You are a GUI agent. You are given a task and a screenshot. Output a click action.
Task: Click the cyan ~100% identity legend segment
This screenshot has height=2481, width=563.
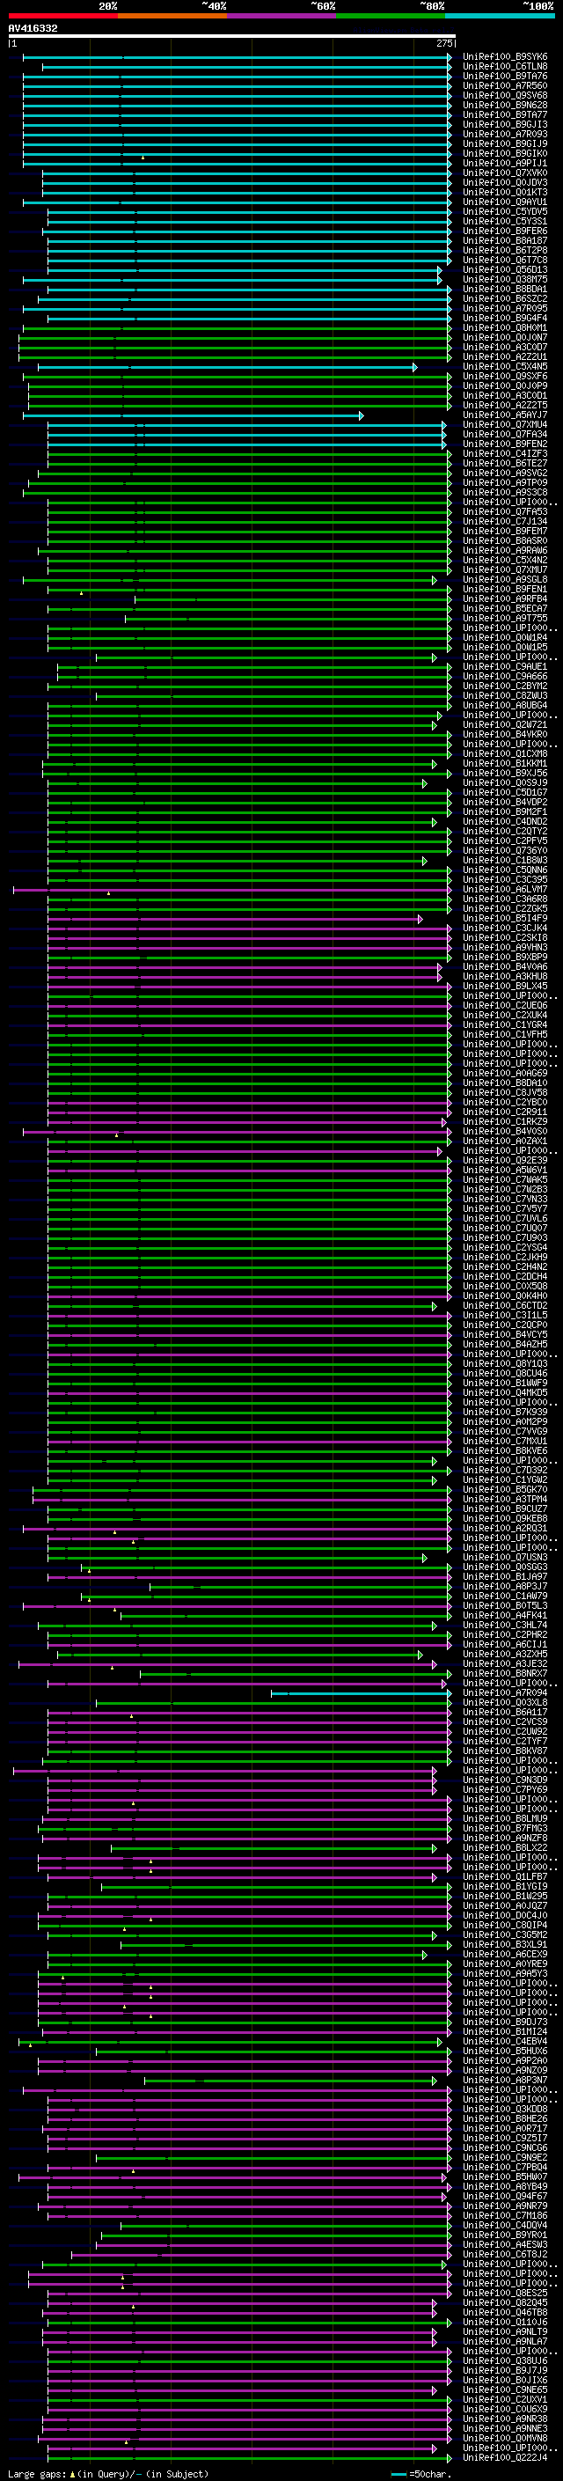click(500, 16)
